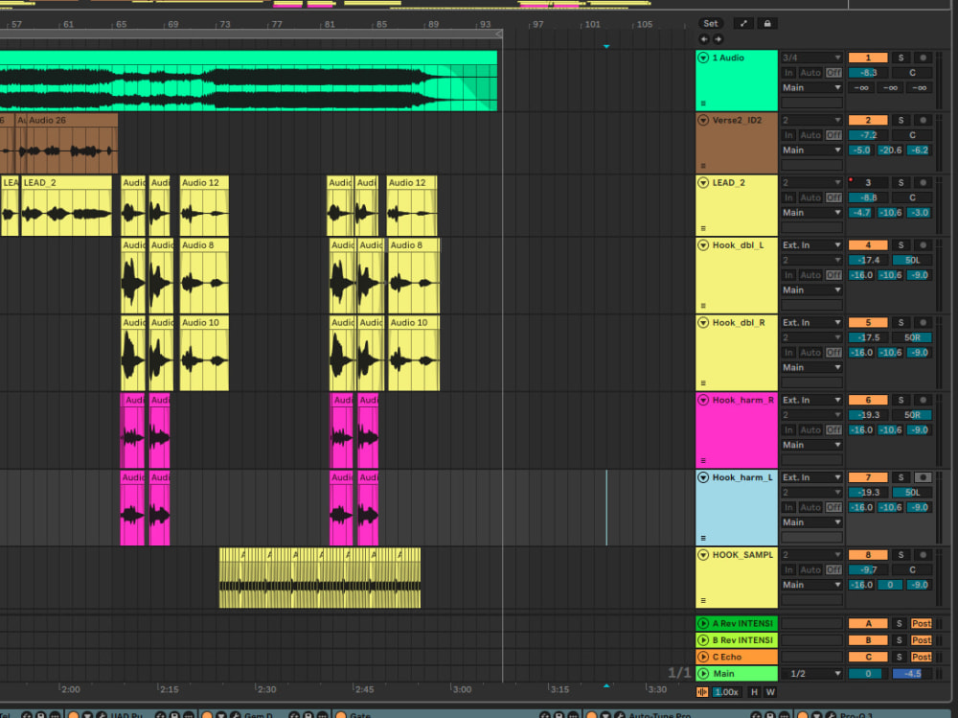Collapse the LEAD_2 track
958x718 pixels.
pos(703,182)
